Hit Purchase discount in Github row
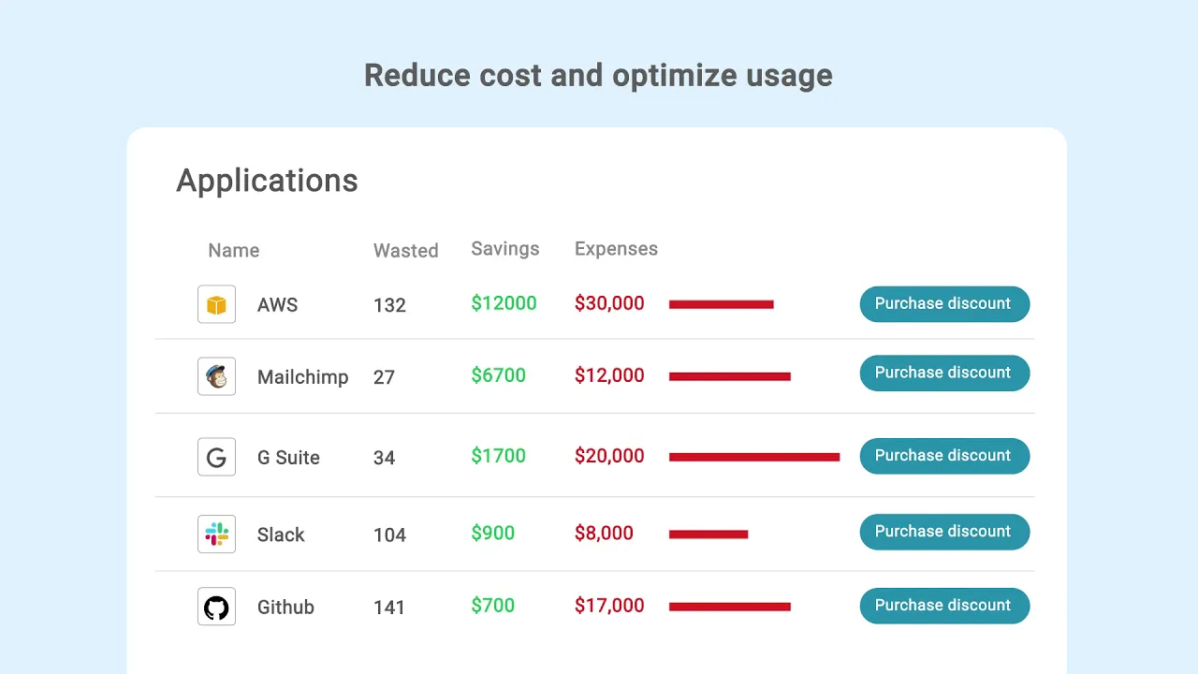This screenshot has width=1198, height=674. 943,606
